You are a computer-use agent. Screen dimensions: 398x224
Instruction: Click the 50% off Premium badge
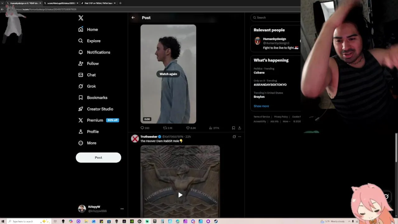tap(113, 120)
